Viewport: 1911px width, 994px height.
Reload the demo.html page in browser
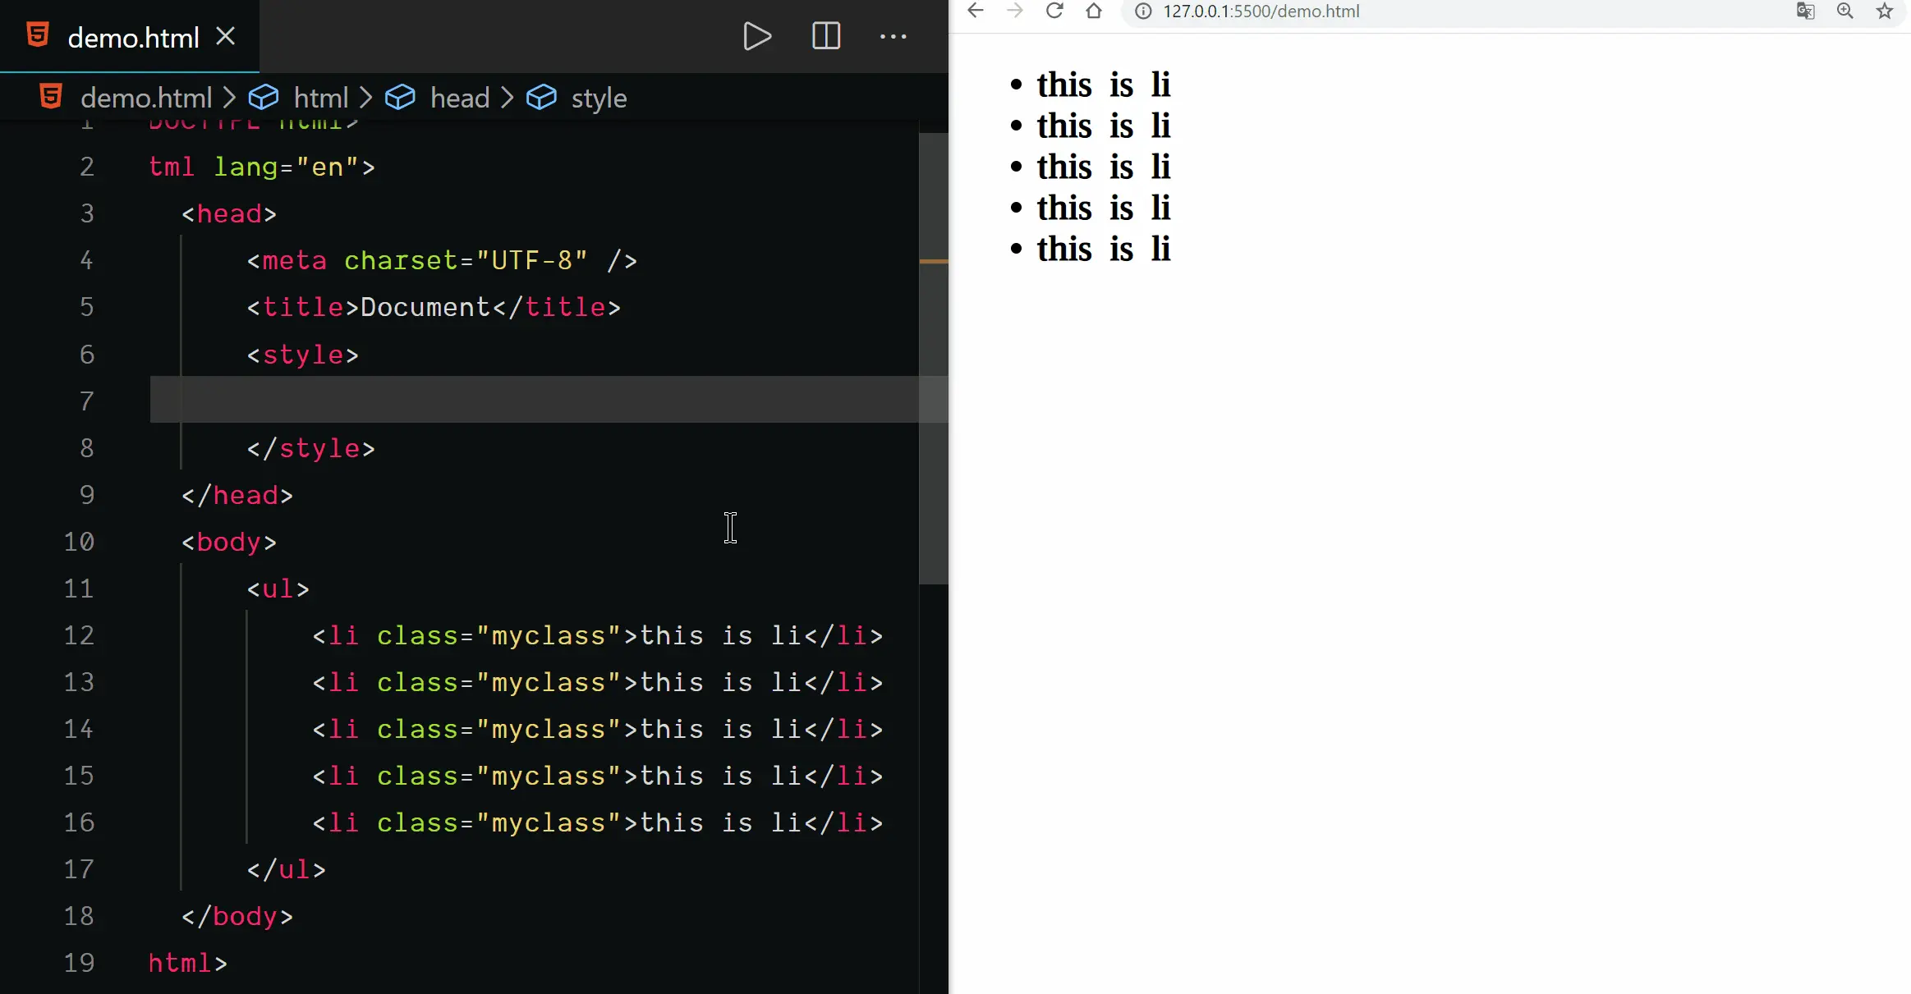click(x=1054, y=11)
